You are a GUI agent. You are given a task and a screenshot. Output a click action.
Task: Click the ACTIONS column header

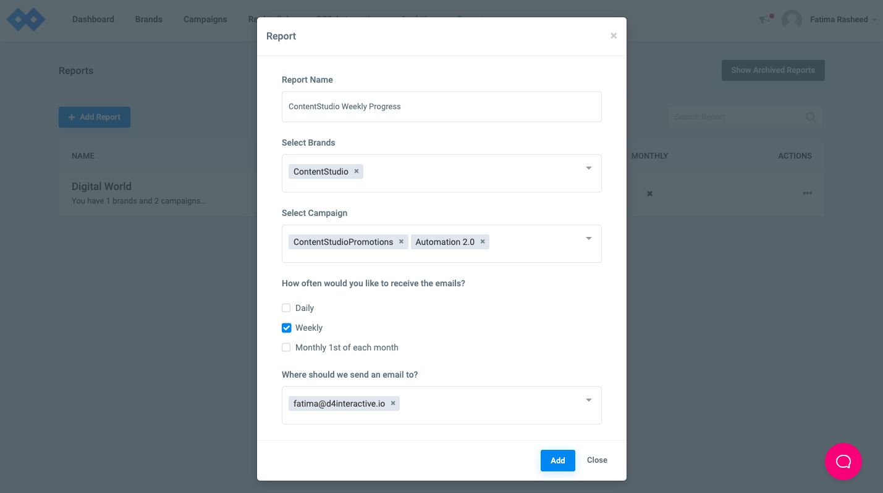pyautogui.click(x=795, y=155)
